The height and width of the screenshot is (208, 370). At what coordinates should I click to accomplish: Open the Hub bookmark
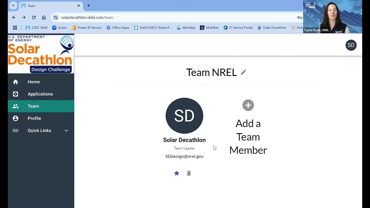click(297, 28)
